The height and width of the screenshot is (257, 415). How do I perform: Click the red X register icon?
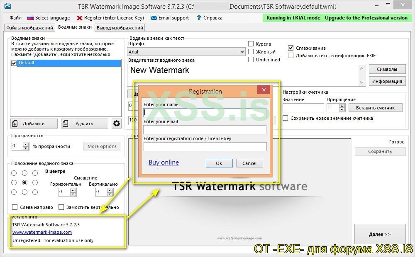coord(79,18)
